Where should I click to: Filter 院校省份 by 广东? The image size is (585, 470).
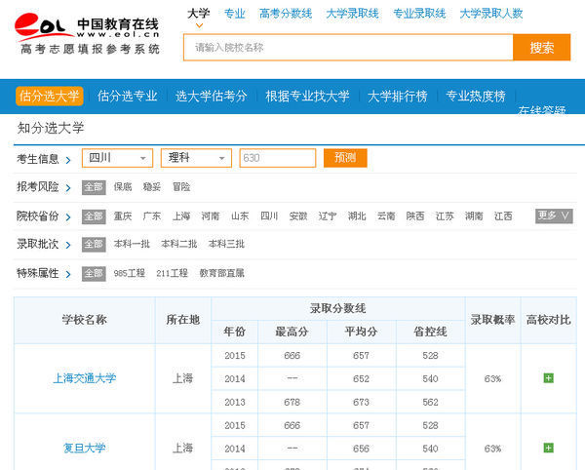tap(152, 216)
